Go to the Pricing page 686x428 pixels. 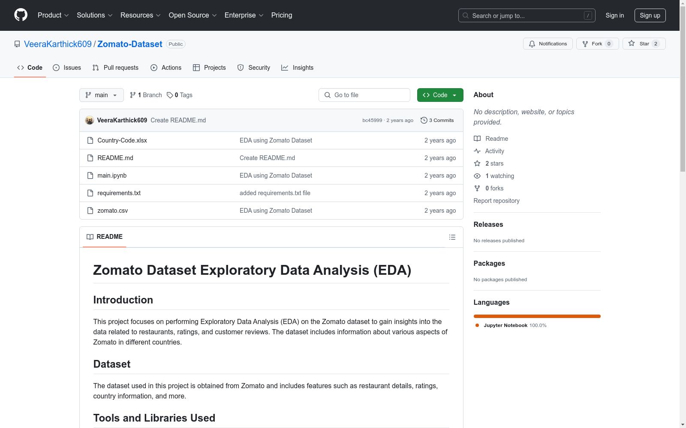pyautogui.click(x=282, y=15)
